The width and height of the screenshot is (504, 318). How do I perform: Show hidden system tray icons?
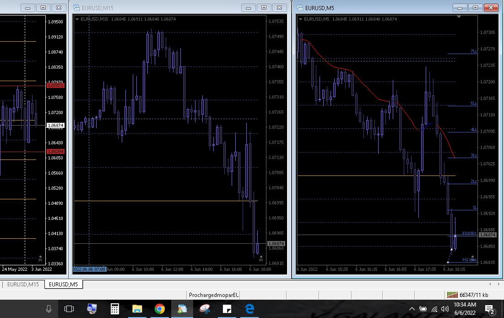click(412, 309)
